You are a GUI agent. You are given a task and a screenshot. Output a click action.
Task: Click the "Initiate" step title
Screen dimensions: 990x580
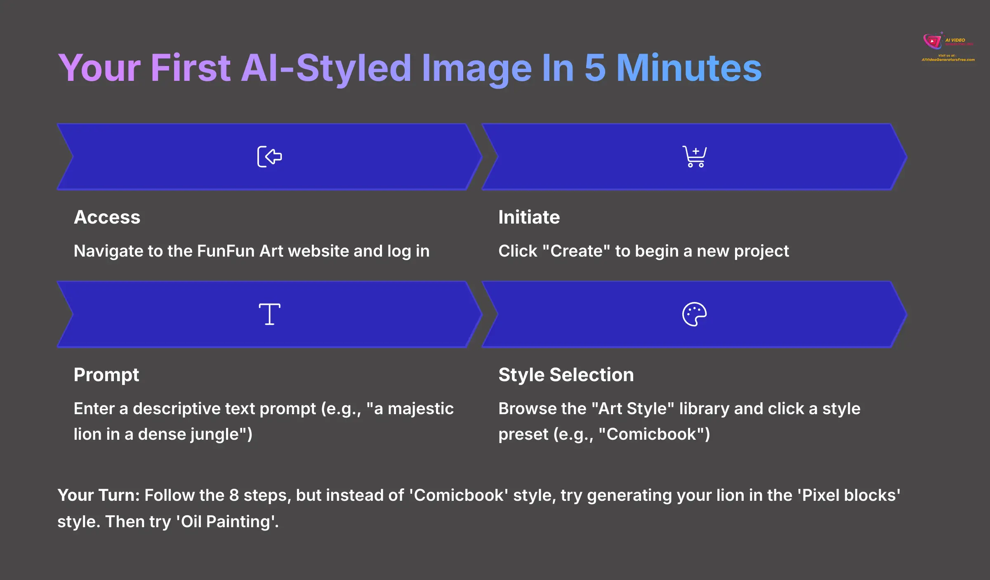coord(529,217)
